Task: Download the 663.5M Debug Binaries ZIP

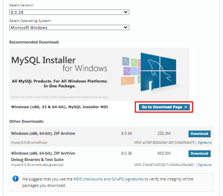Action: [200, 154]
